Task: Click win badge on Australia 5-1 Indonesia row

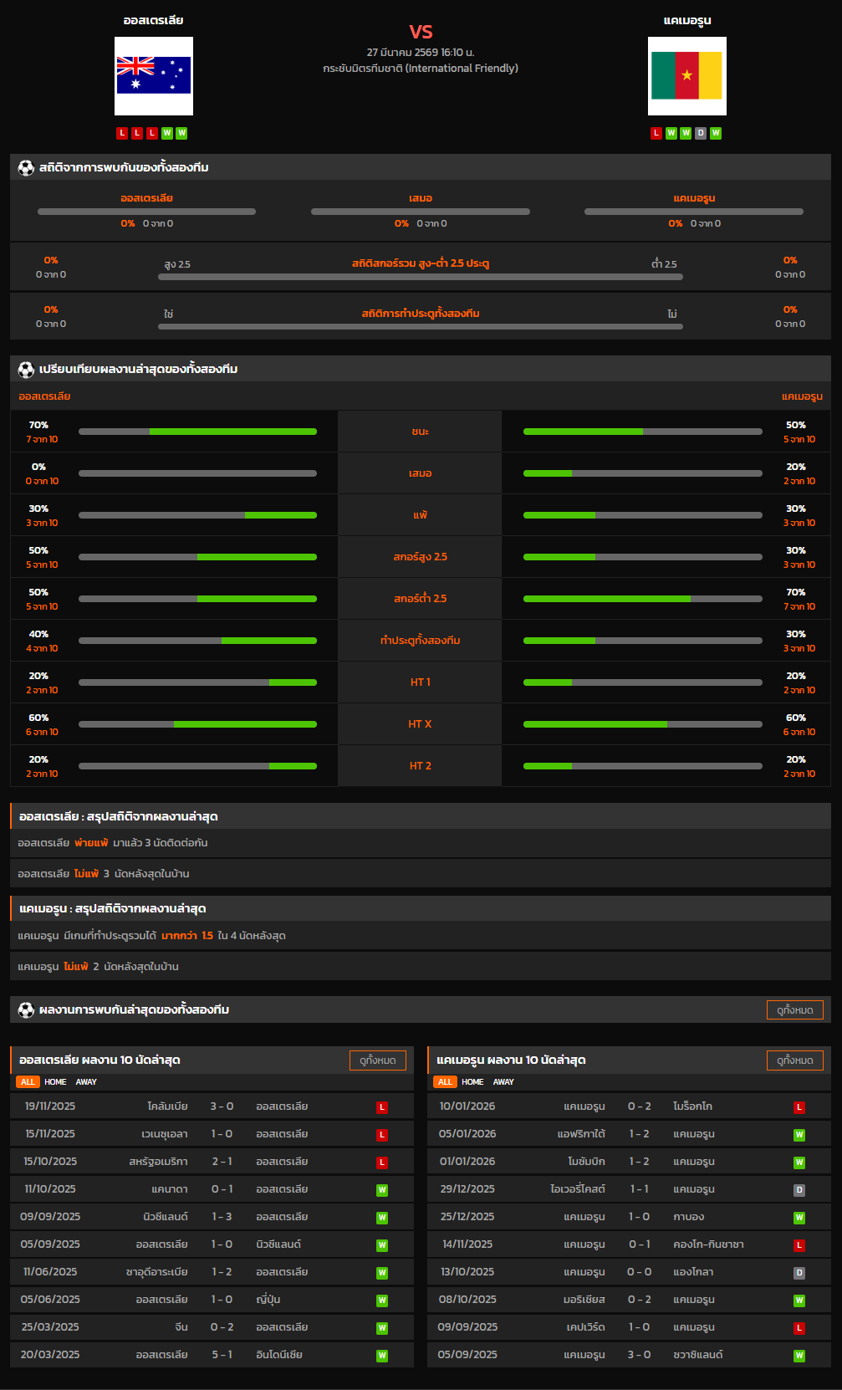Action: tap(382, 1356)
